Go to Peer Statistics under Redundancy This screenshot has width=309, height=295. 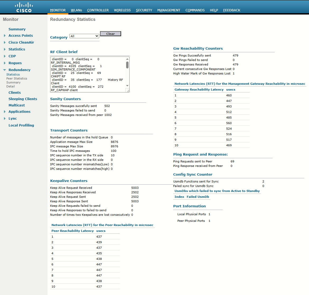(x=17, y=78)
